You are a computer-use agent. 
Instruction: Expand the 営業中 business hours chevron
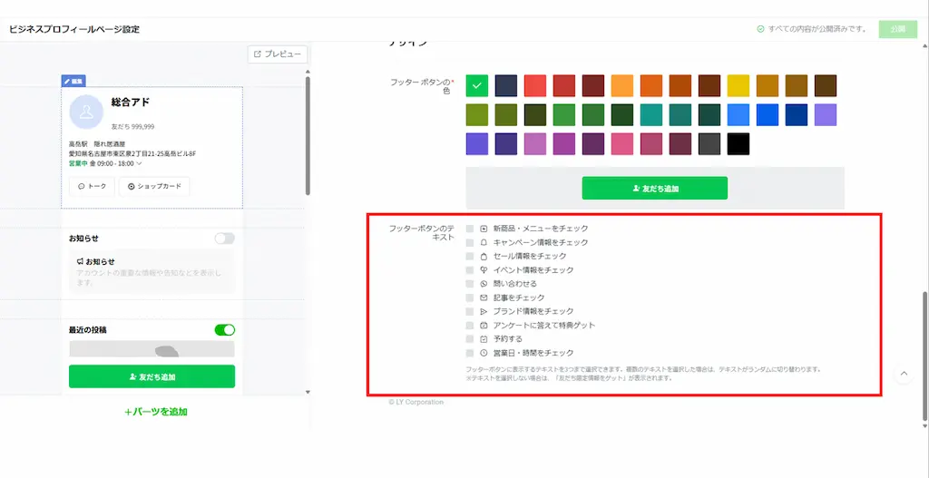139,163
